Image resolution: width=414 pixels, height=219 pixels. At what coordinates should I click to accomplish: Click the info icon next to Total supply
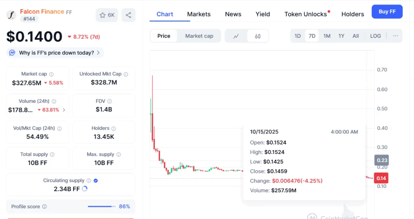52,155
